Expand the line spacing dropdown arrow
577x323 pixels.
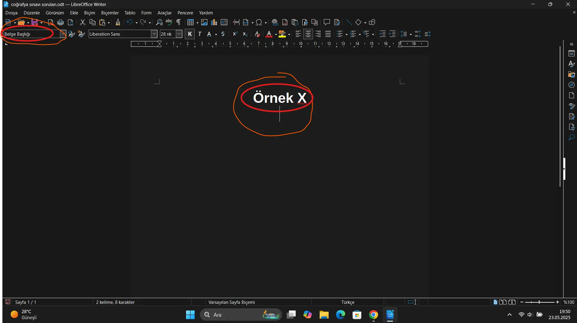pos(410,34)
